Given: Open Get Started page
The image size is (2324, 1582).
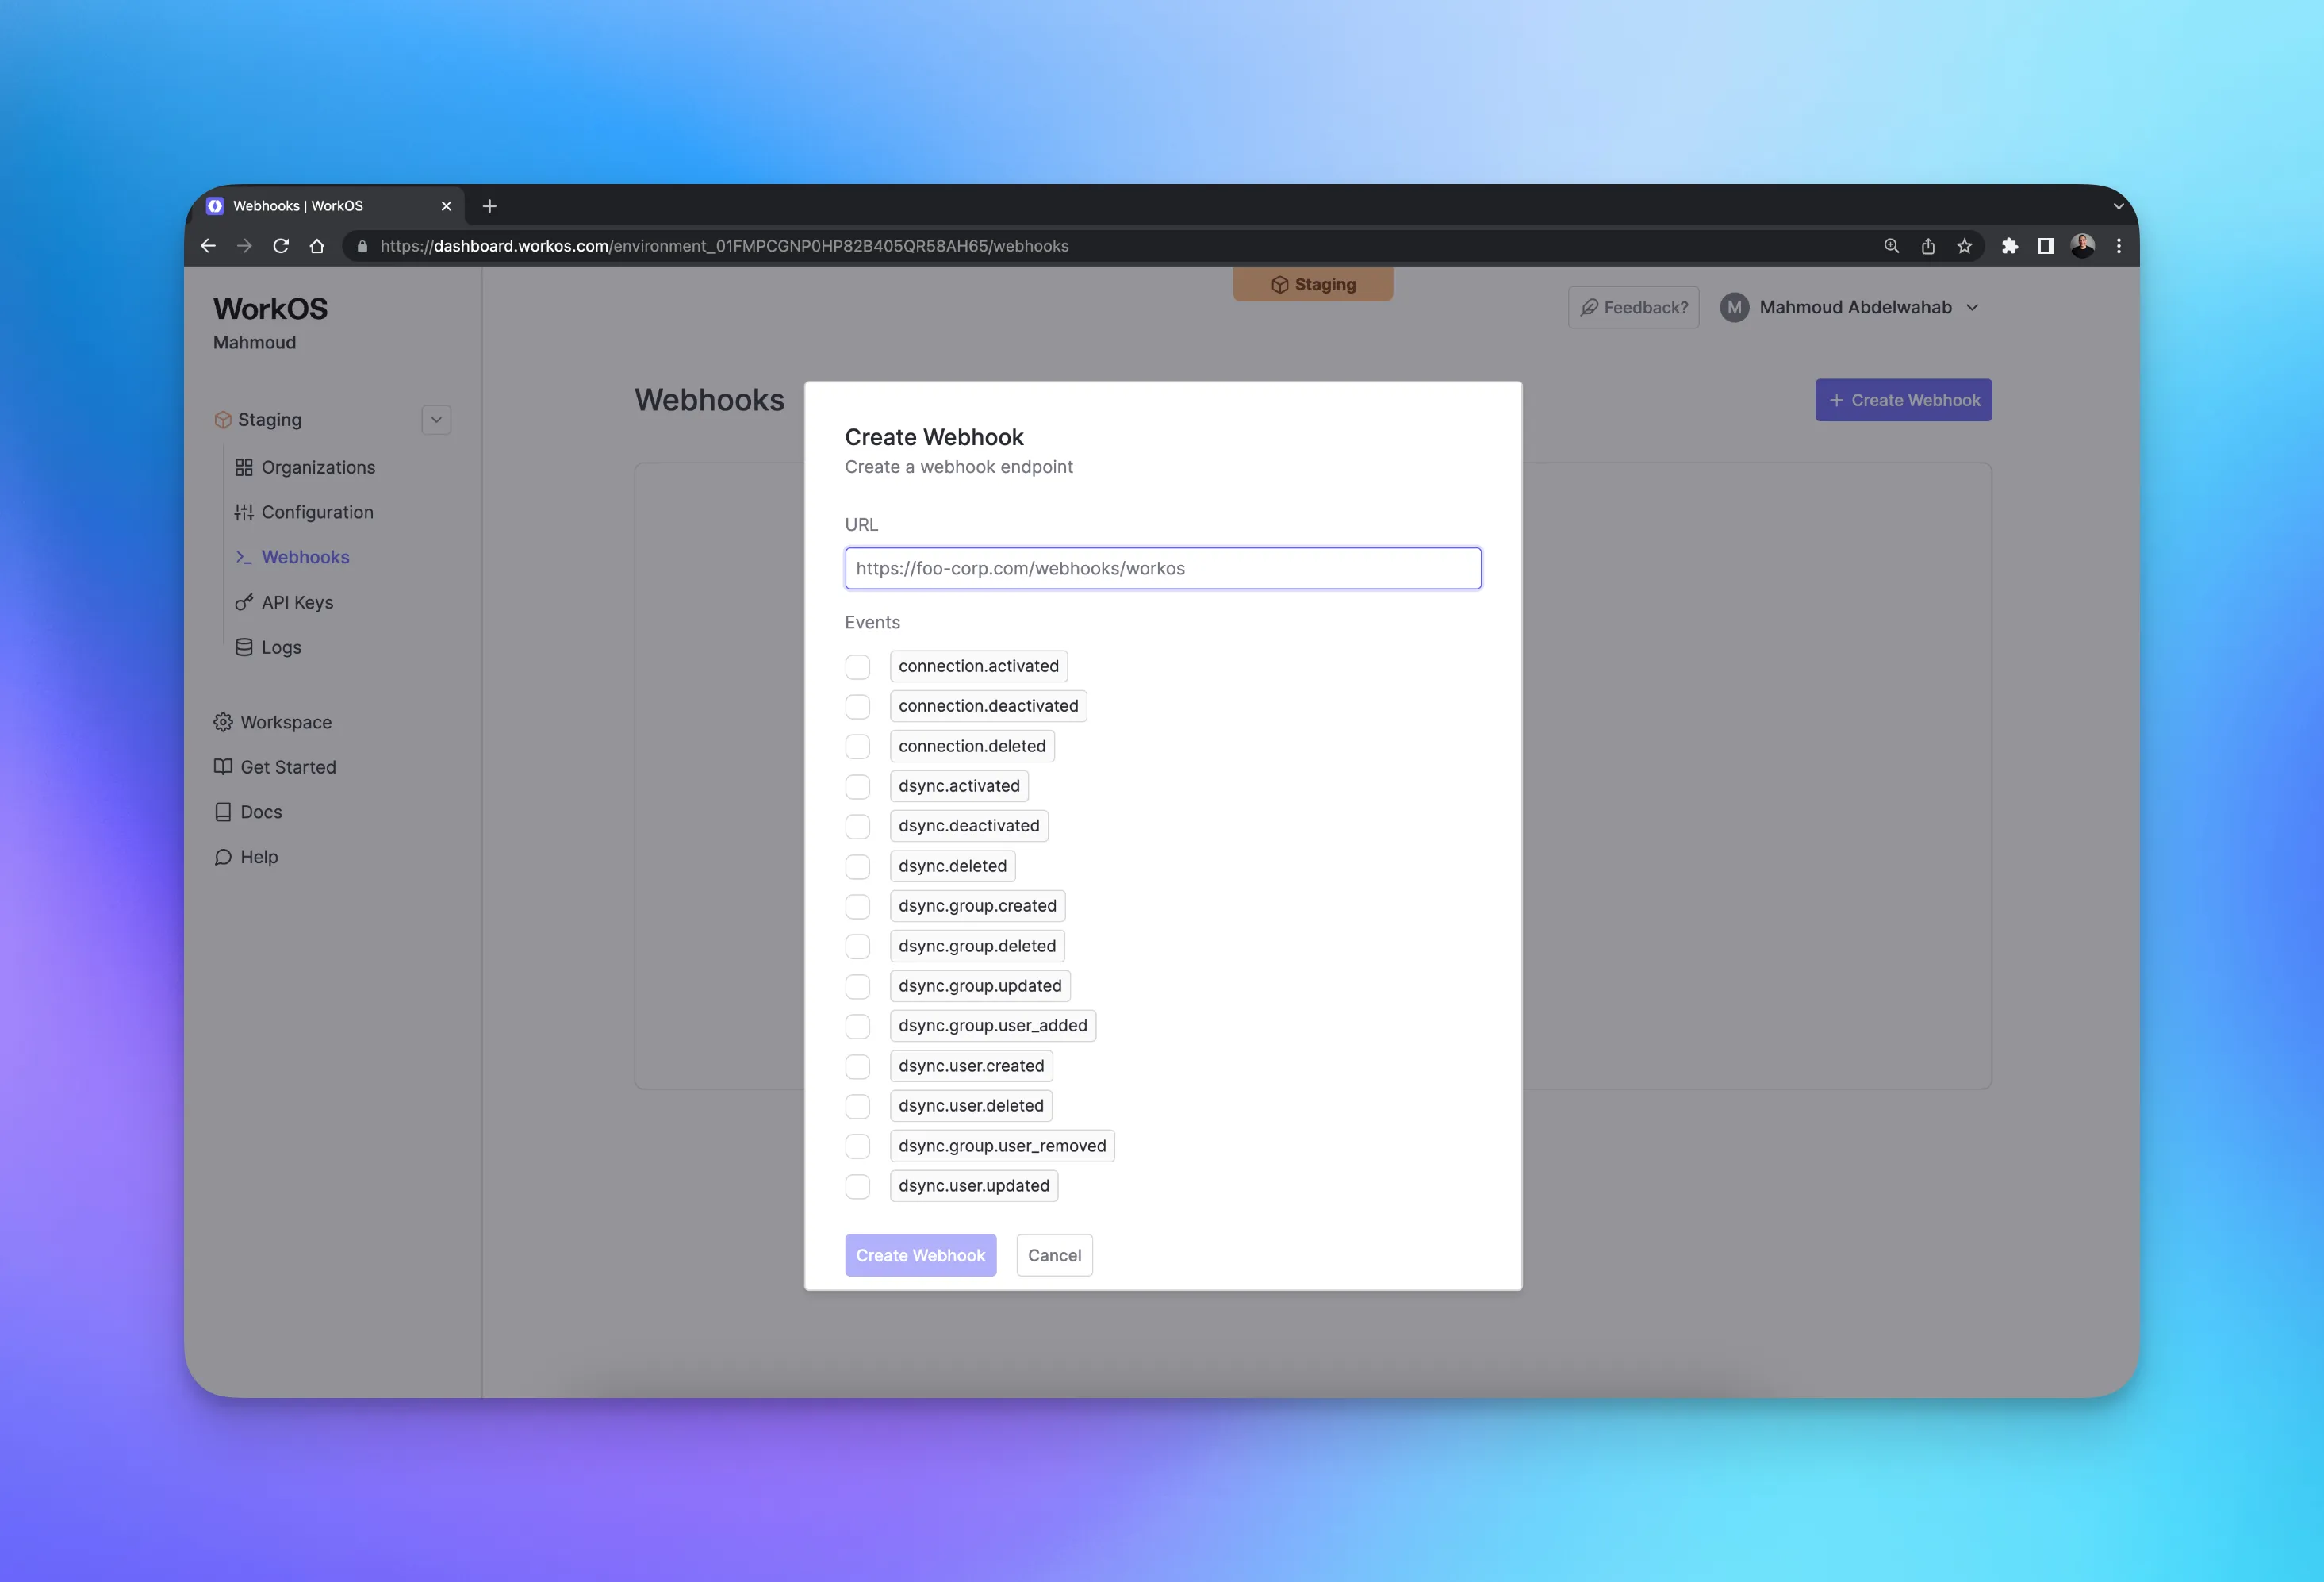Looking at the screenshot, I should point(275,767).
